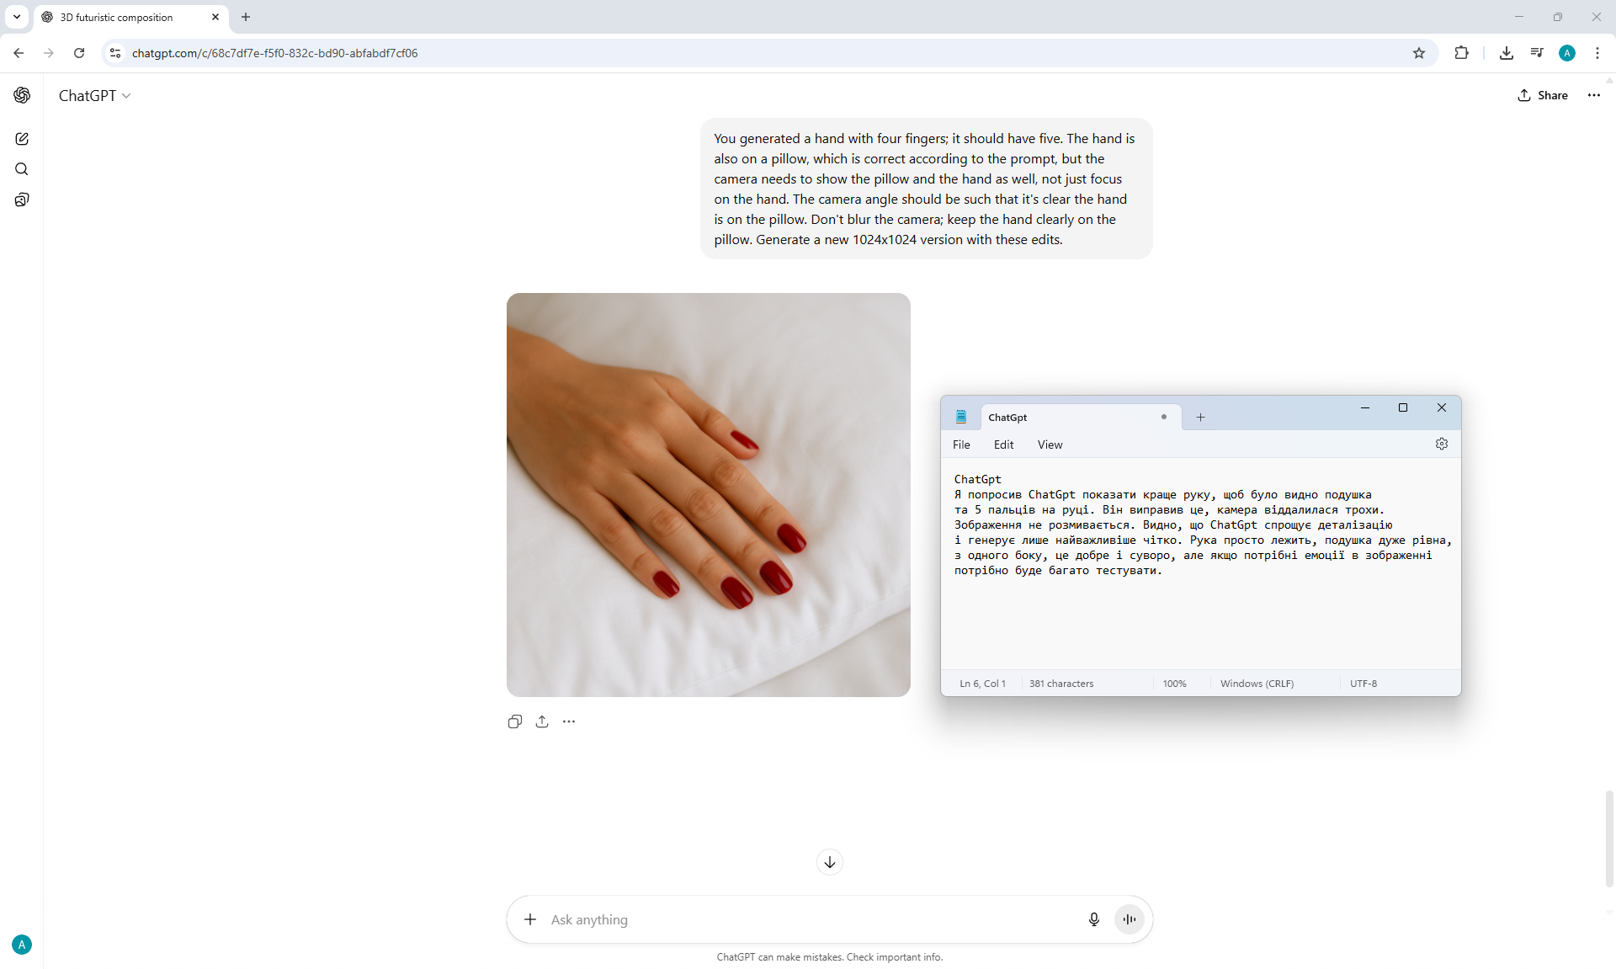The width and height of the screenshot is (1616, 969).
Task: Click the Share button in the header
Action: point(1543,95)
